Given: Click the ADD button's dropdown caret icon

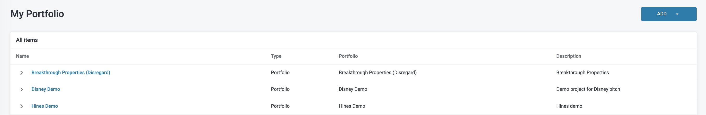Looking at the screenshot, I should tap(677, 14).
